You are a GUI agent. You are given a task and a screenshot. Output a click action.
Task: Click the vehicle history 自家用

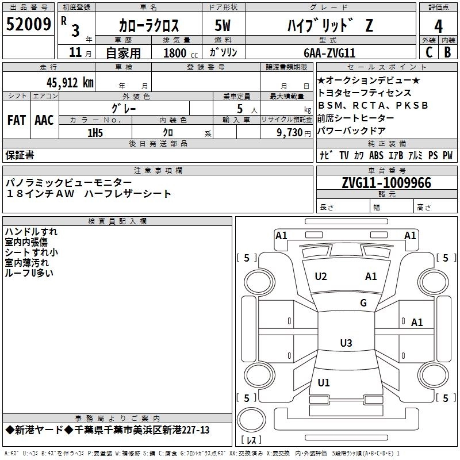(x=123, y=53)
